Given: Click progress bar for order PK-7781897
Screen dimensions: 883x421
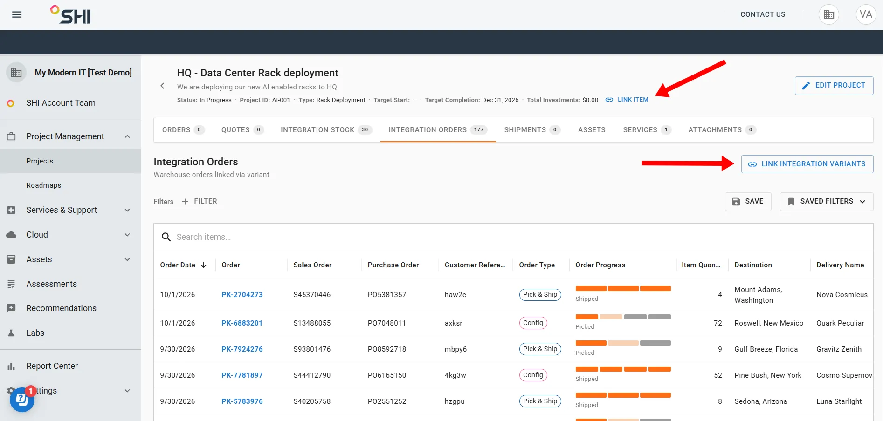Looking at the screenshot, I should [x=623, y=369].
